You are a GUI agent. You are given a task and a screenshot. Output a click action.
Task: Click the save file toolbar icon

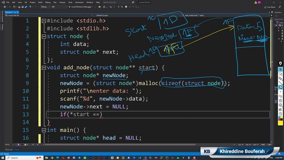coord(23,7)
